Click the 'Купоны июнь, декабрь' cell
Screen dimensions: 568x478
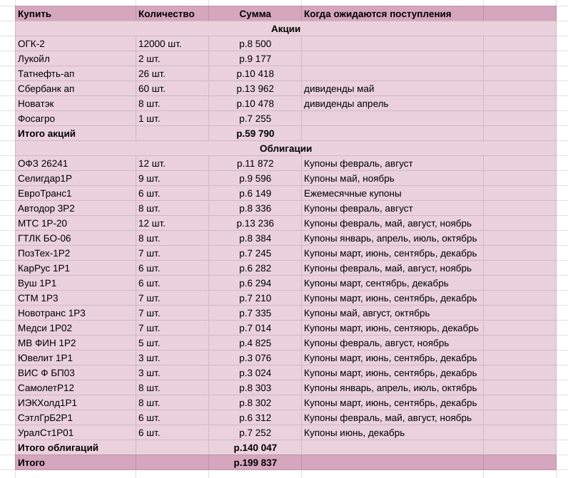pyautogui.click(x=392, y=433)
